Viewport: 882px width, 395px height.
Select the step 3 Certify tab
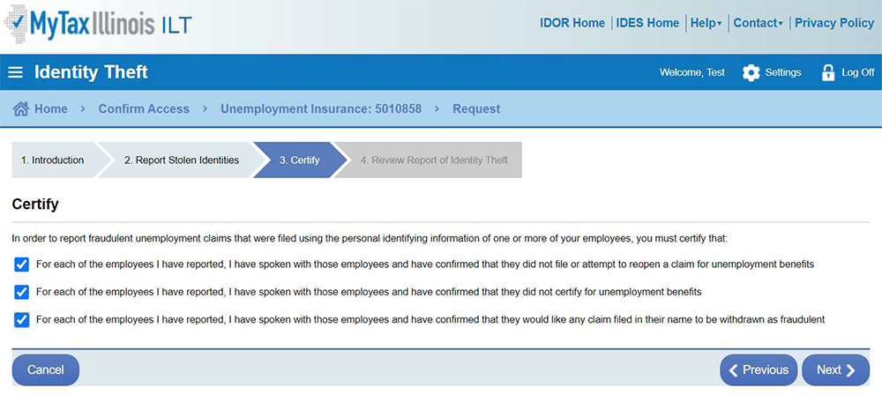tap(299, 160)
